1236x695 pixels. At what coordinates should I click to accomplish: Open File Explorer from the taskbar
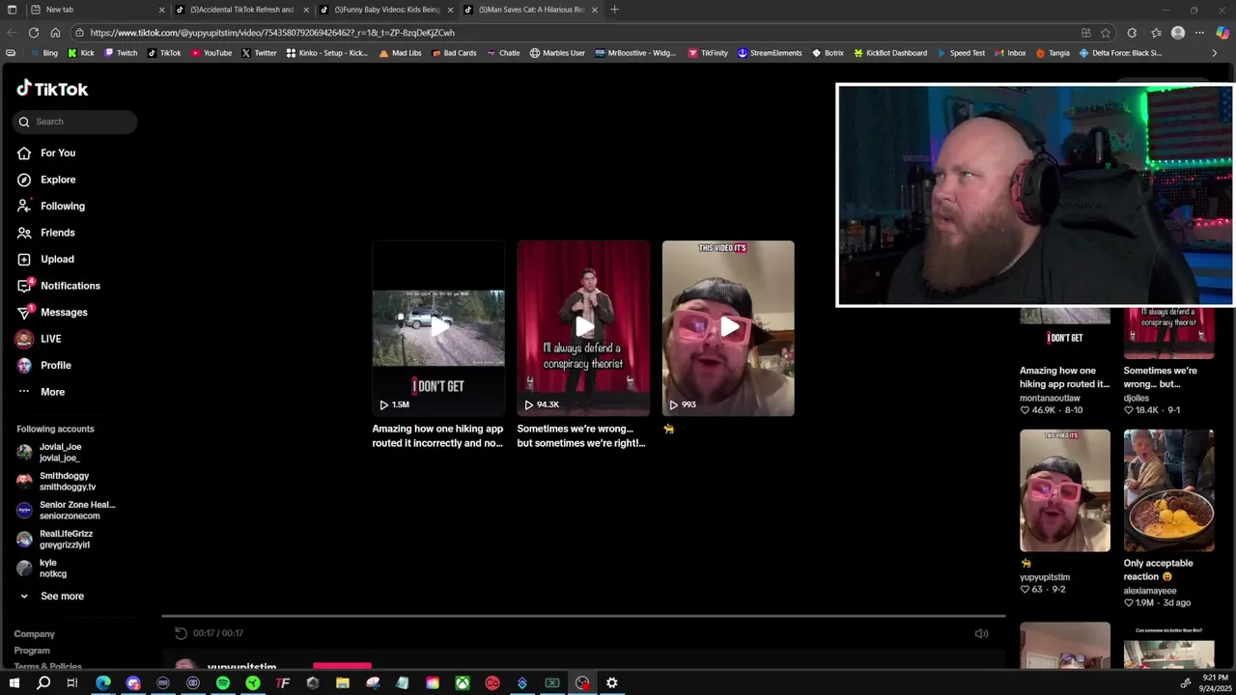click(x=343, y=682)
